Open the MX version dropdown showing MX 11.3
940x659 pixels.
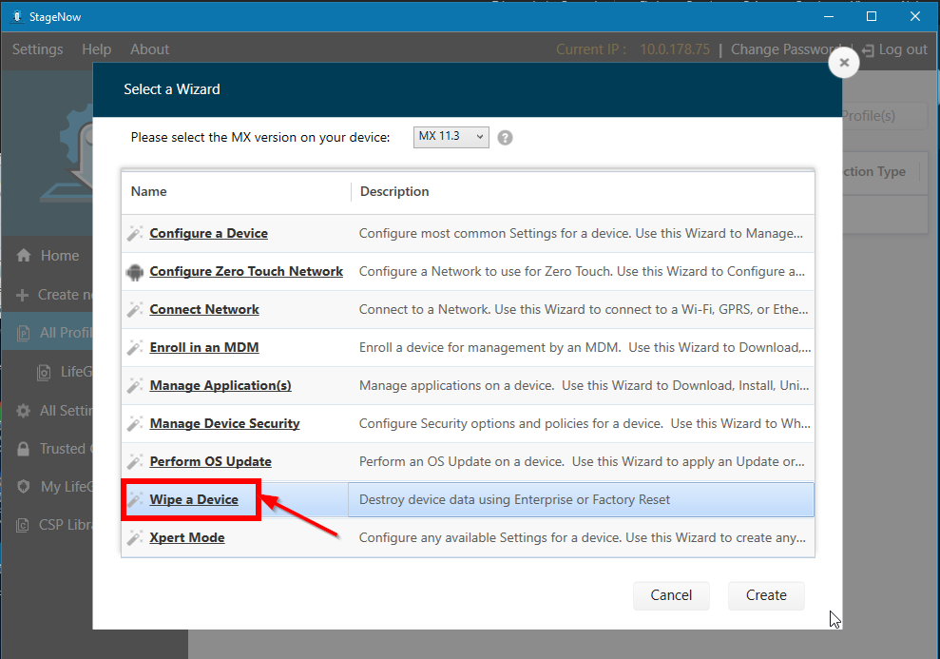click(x=451, y=136)
